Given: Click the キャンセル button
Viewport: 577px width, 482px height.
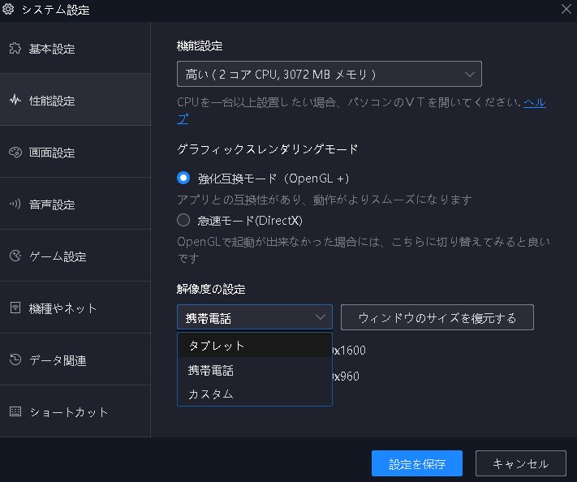Looking at the screenshot, I should (x=521, y=463).
